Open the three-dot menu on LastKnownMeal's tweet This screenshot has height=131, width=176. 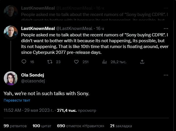[x=166, y=29]
